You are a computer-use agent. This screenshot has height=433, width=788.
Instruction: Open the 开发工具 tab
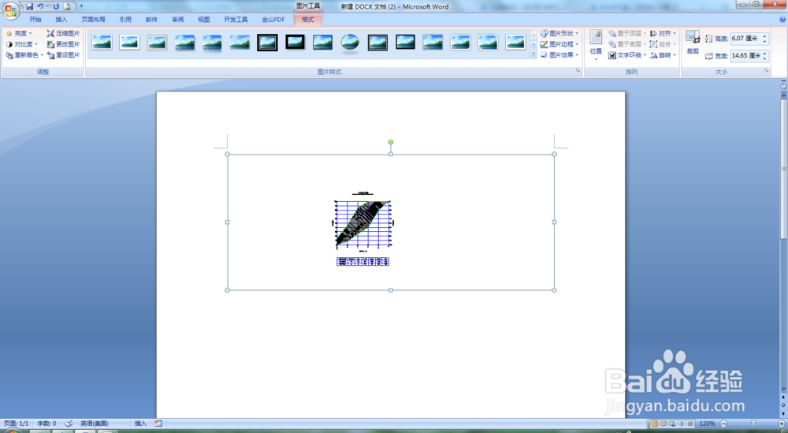(236, 20)
